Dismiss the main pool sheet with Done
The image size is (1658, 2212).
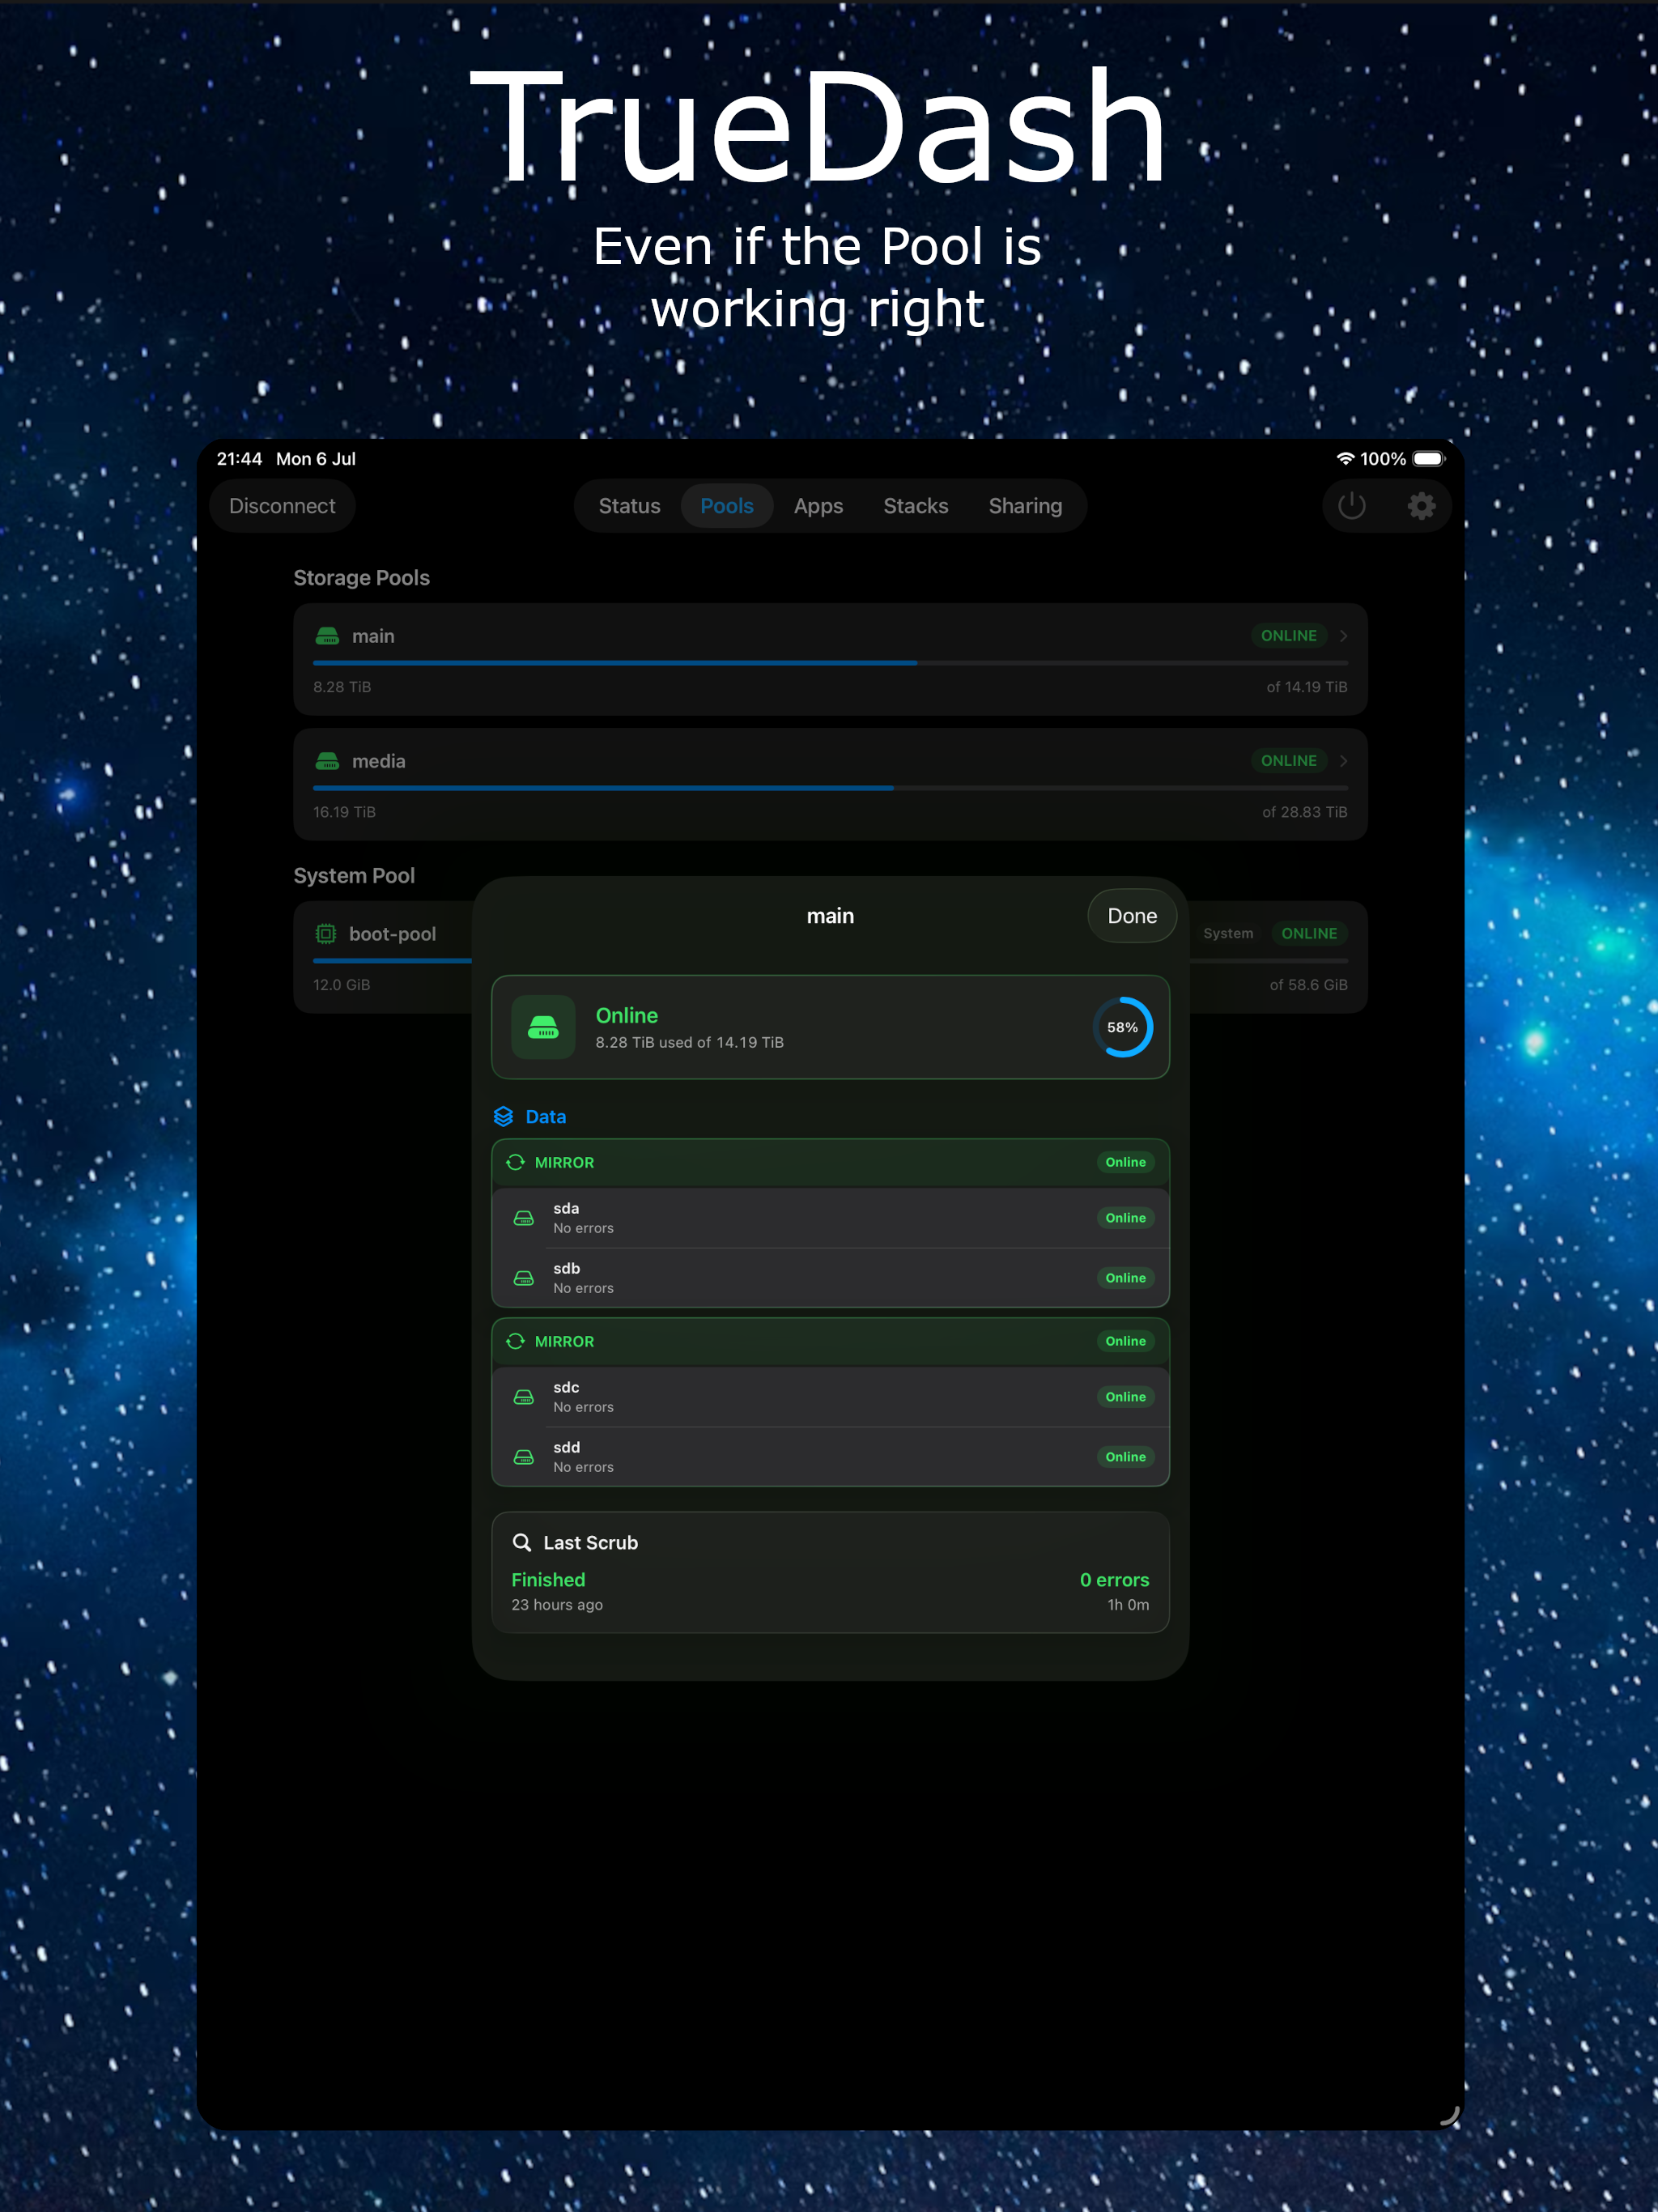pyautogui.click(x=1132, y=916)
